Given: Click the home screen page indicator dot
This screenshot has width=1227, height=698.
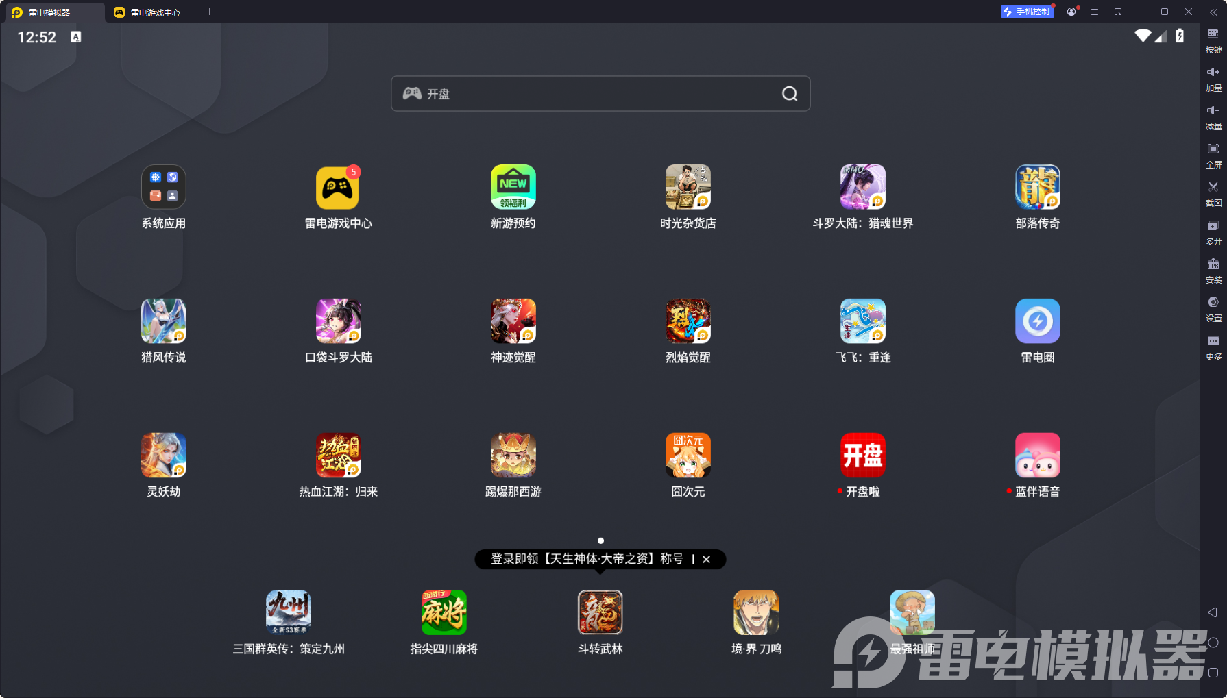Looking at the screenshot, I should coord(600,540).
